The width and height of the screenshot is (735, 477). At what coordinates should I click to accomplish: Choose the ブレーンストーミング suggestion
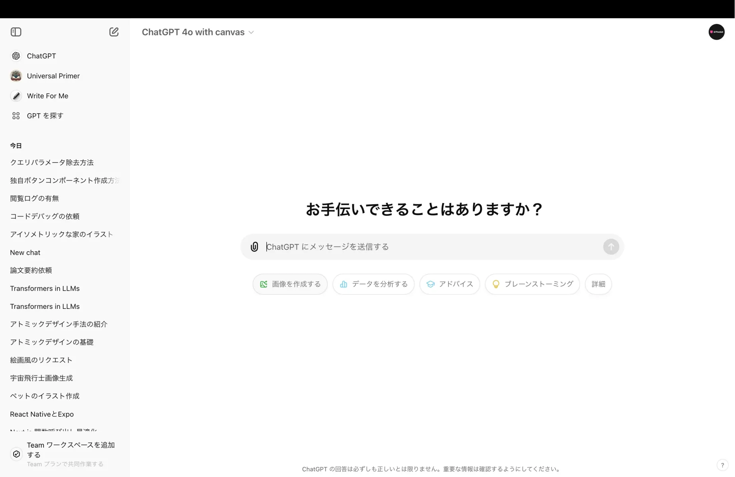coord(532,284)
